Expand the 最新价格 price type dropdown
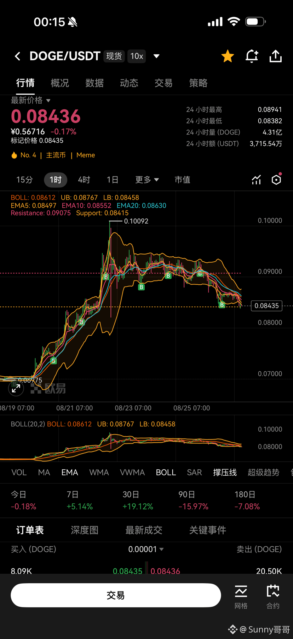The image size is (293, 639). pos(31,100)
